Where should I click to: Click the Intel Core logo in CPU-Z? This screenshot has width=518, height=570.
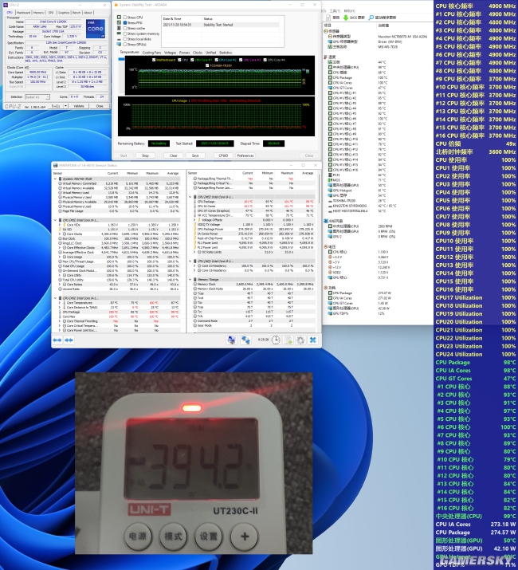[x=96, y=29]
